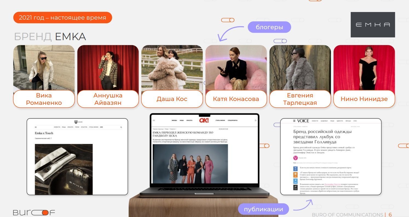The width and height of the screenshot is (409, 217).
Task: Click the БРЕНД ЕМКА slide title
Action: [x=50, y=37]
